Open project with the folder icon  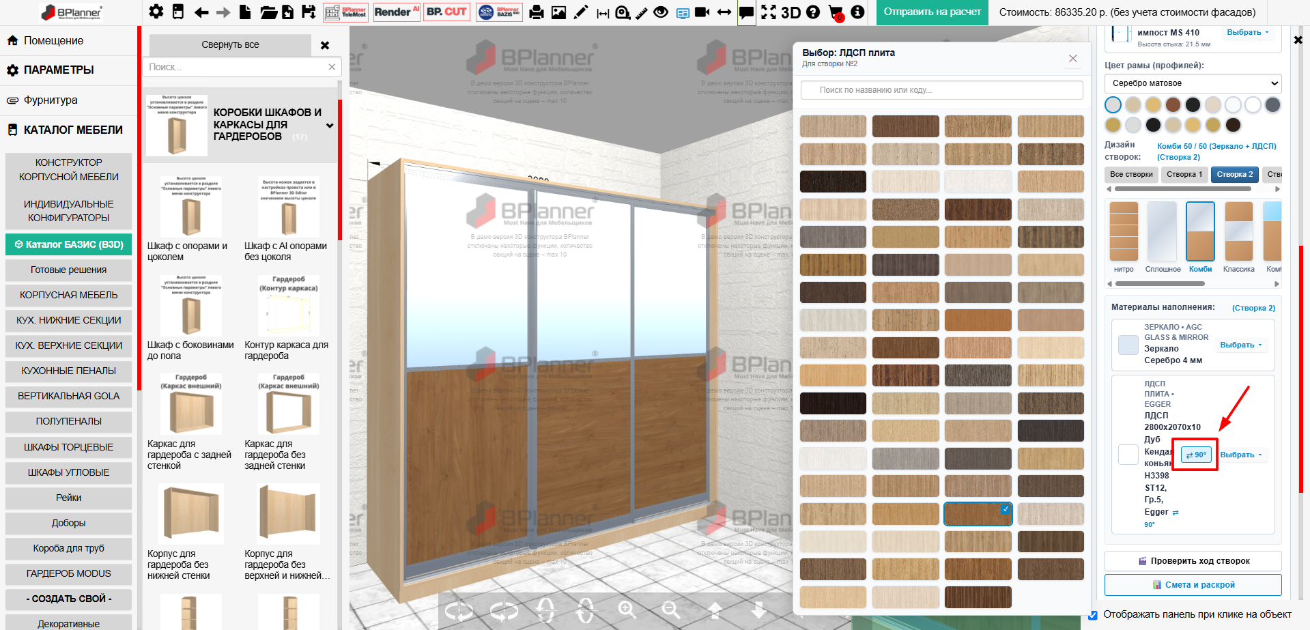(268, 12)
